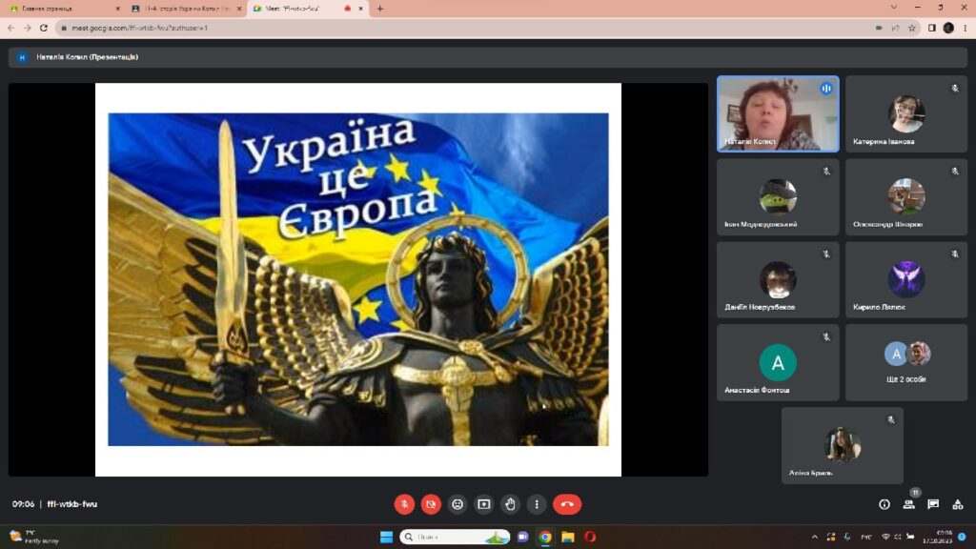Screen dimensions: 976x549
Task: Expand the hidden system tray icons
Action: 814,537
